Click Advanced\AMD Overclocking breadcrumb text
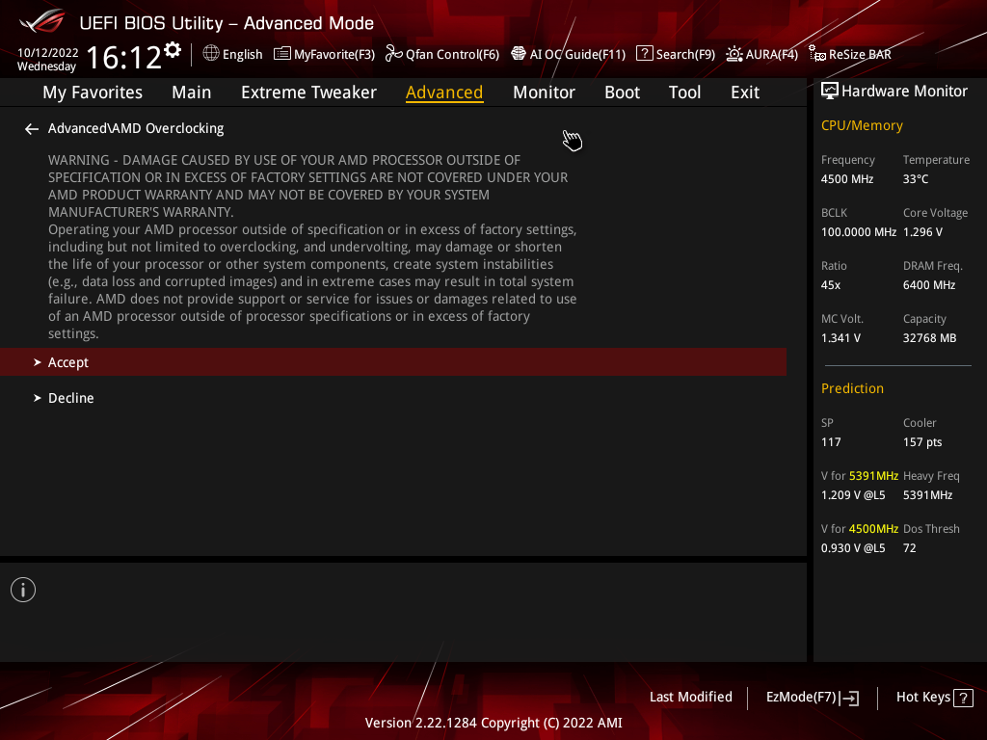The image size is (987, 740). [x=136, y=128]
